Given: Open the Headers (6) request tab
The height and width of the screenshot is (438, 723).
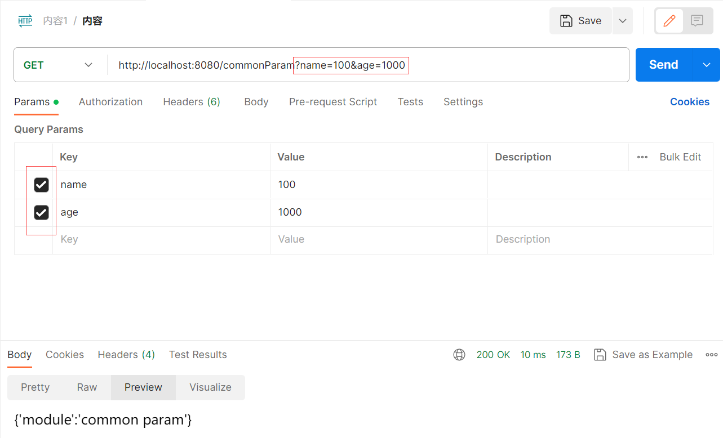Looking at the screenshot, I should click(192, 102).
